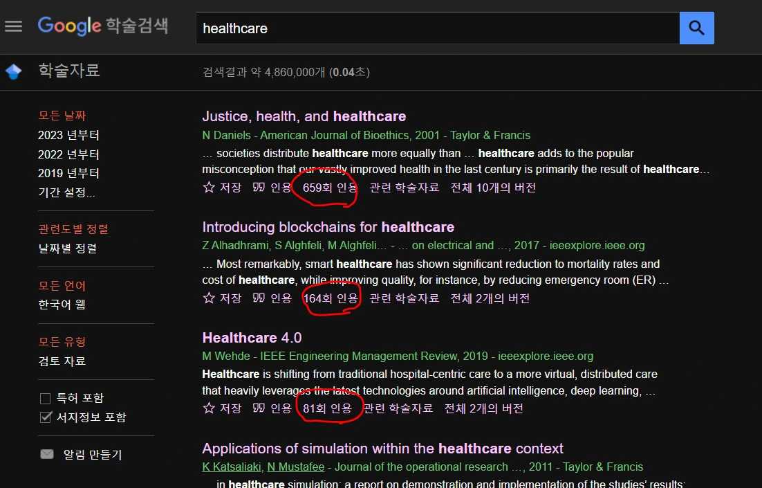
Task: Select the 검토 자료 filter
Action: click(x=62, y=361)
